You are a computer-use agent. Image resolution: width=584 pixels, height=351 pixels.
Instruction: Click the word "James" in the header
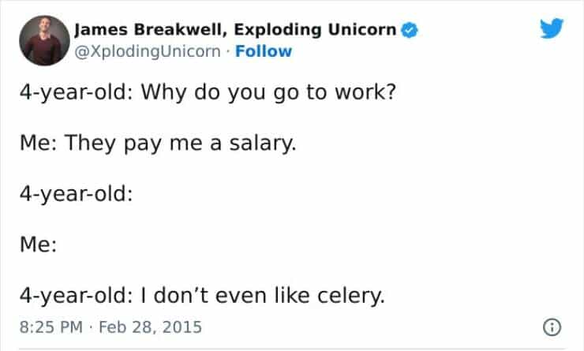[x=99, y=31]
